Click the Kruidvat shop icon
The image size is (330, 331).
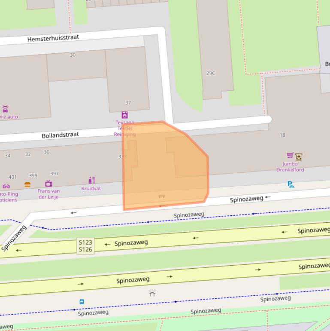tap(91, 180)
